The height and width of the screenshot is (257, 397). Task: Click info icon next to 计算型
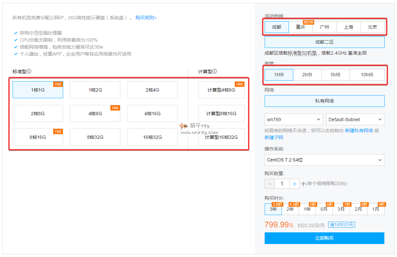point(215,71)
